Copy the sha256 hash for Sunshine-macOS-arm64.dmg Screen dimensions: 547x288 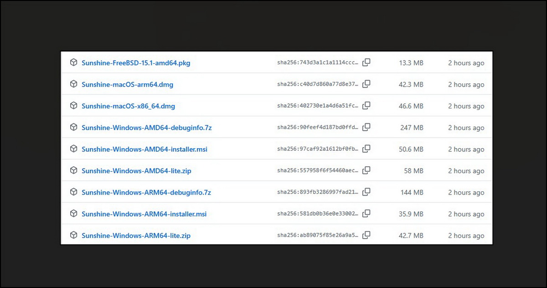coord(366,84)
